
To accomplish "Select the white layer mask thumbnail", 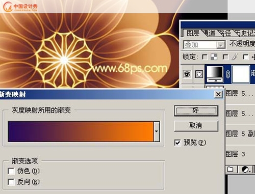I will pos(241,74).
